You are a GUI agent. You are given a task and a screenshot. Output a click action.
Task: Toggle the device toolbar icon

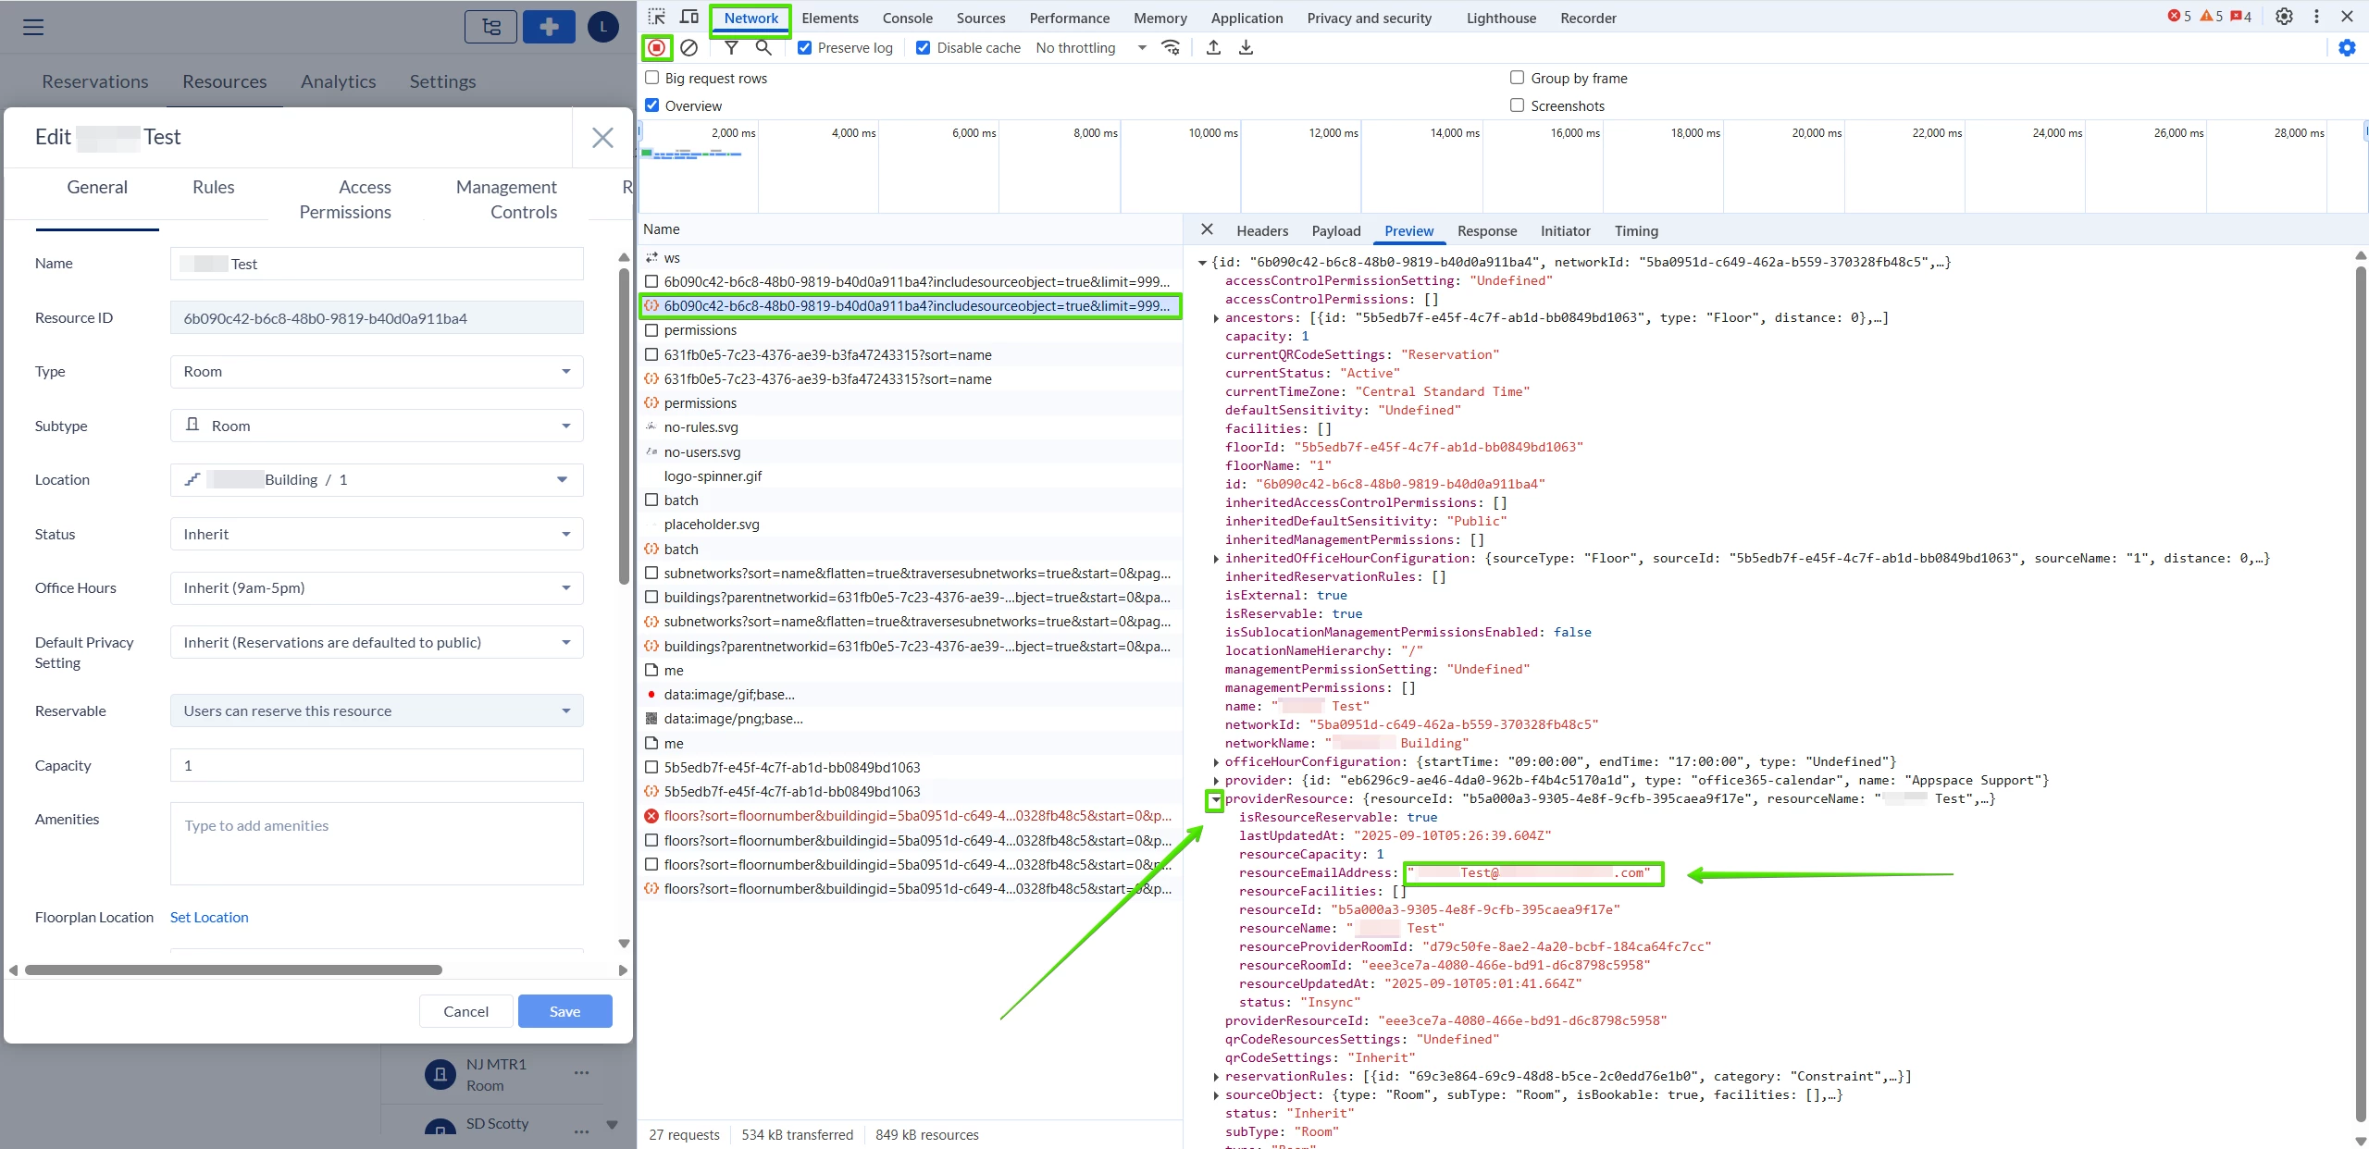pyautogui.click(x=689, y=17)
